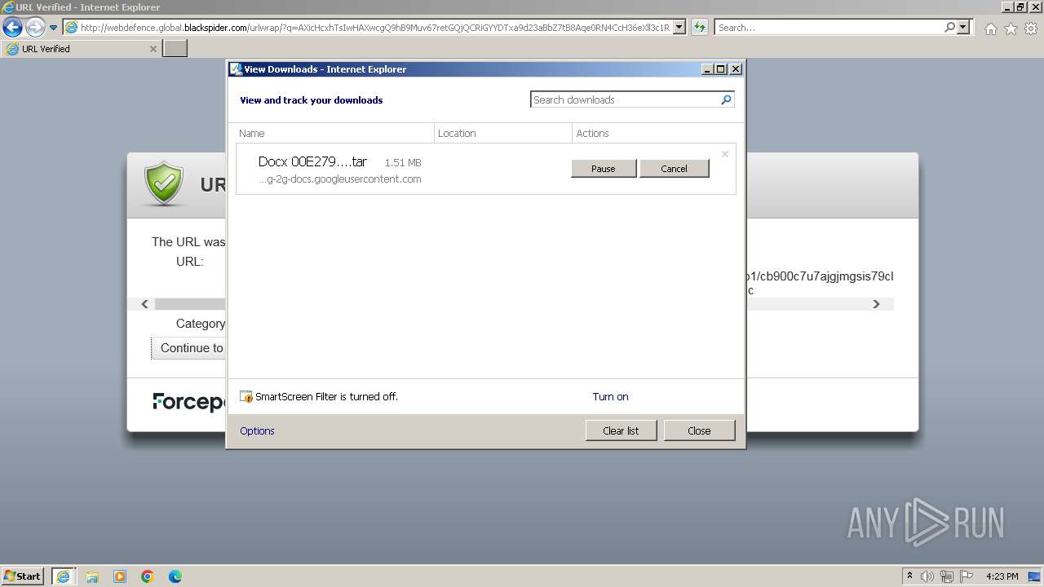Close the URL Verified tab

click(x=153, y=49)
